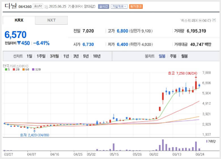221x159 pixels.
Task: Click the orange 투자경고 badge
Action: [x=136, y=6]
